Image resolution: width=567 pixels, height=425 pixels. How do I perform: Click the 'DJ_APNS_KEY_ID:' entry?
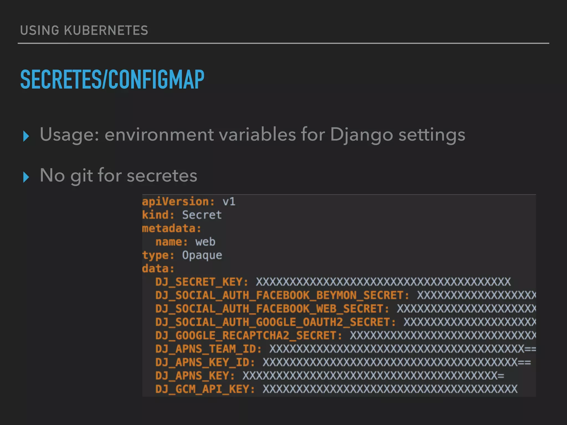pyautogui.click(x=205, y=362)
